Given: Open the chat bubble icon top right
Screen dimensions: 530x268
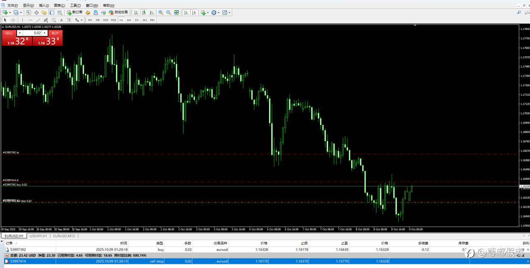Looking at the screenshot, I should point(527,12).
